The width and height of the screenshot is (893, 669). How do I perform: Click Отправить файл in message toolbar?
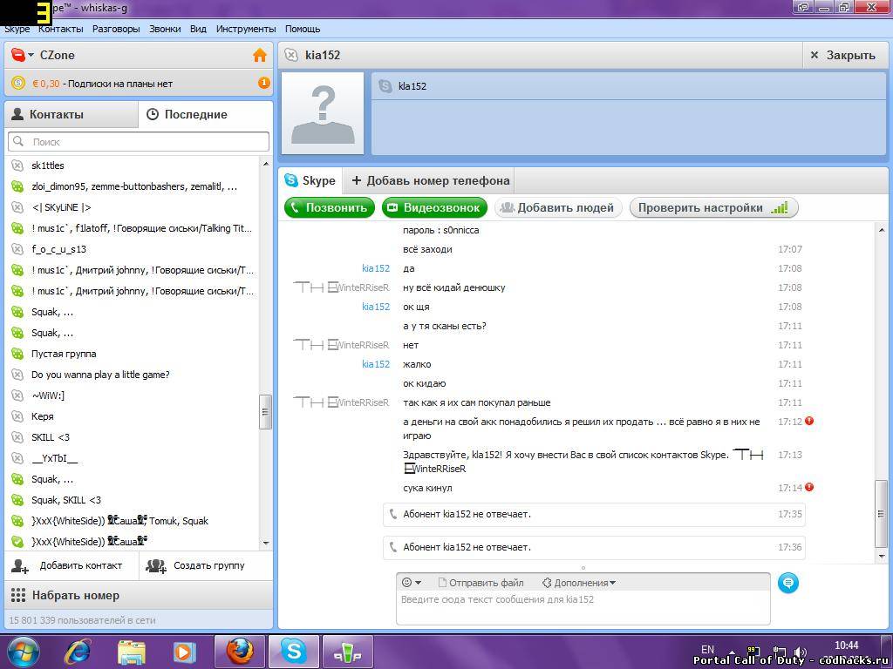481,583
